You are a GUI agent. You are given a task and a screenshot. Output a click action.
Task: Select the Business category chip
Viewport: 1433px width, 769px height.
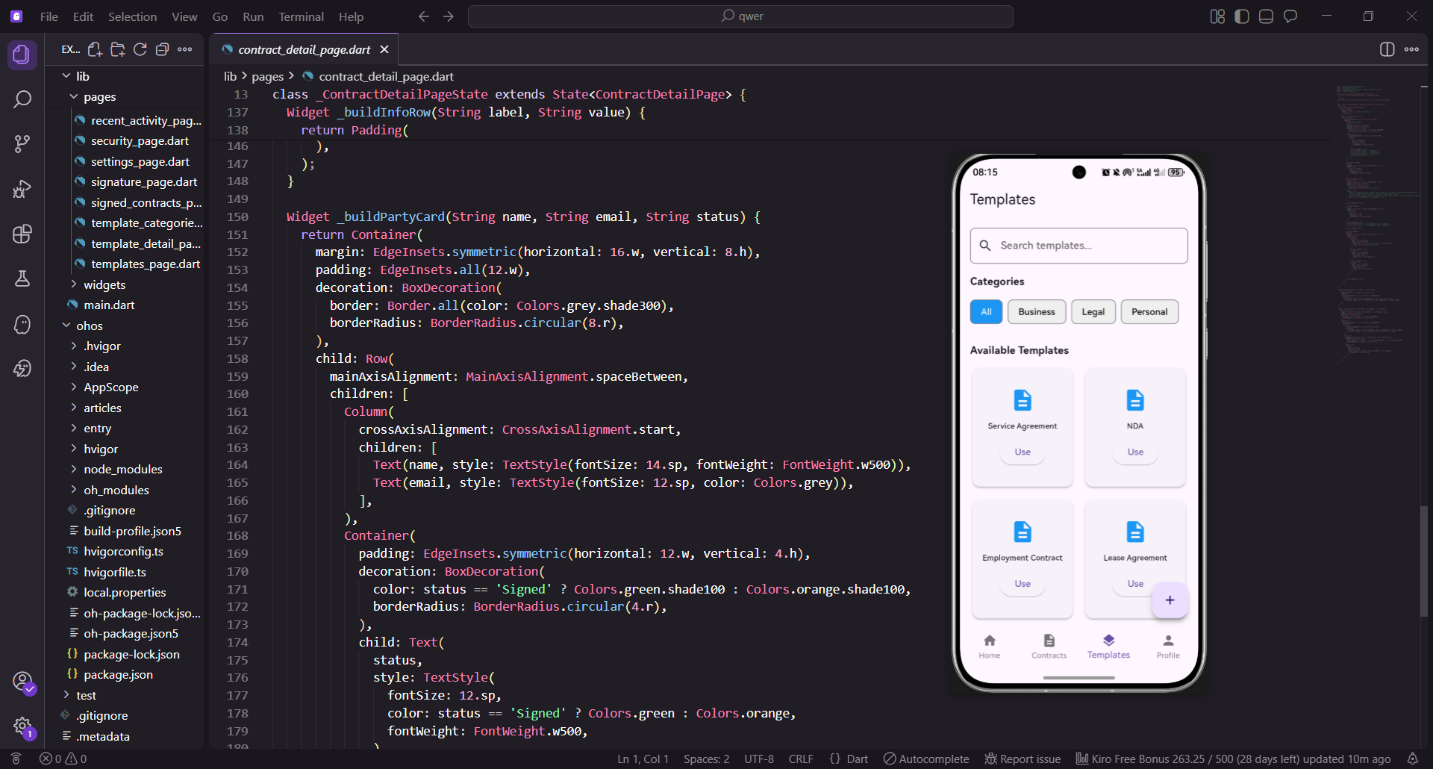coord(1037,312)
